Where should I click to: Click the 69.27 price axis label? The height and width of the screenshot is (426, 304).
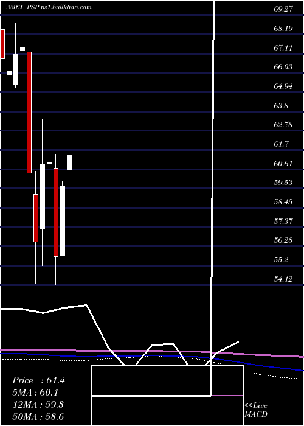pyautogui.click(x=283, y=9)
